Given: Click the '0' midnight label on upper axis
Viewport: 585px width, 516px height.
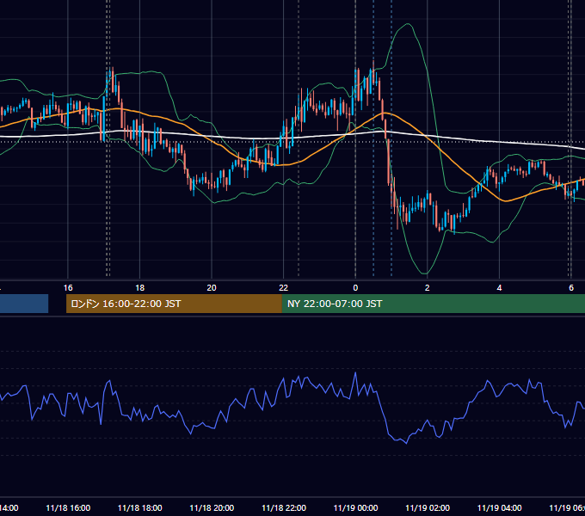Looking at the screenshot, I should pos(355,288).
